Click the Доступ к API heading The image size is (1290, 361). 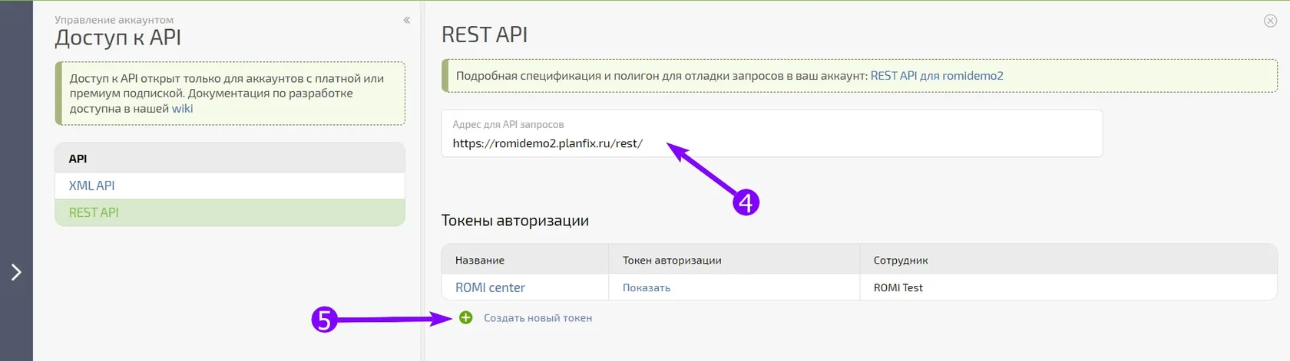tap(118, 38)
